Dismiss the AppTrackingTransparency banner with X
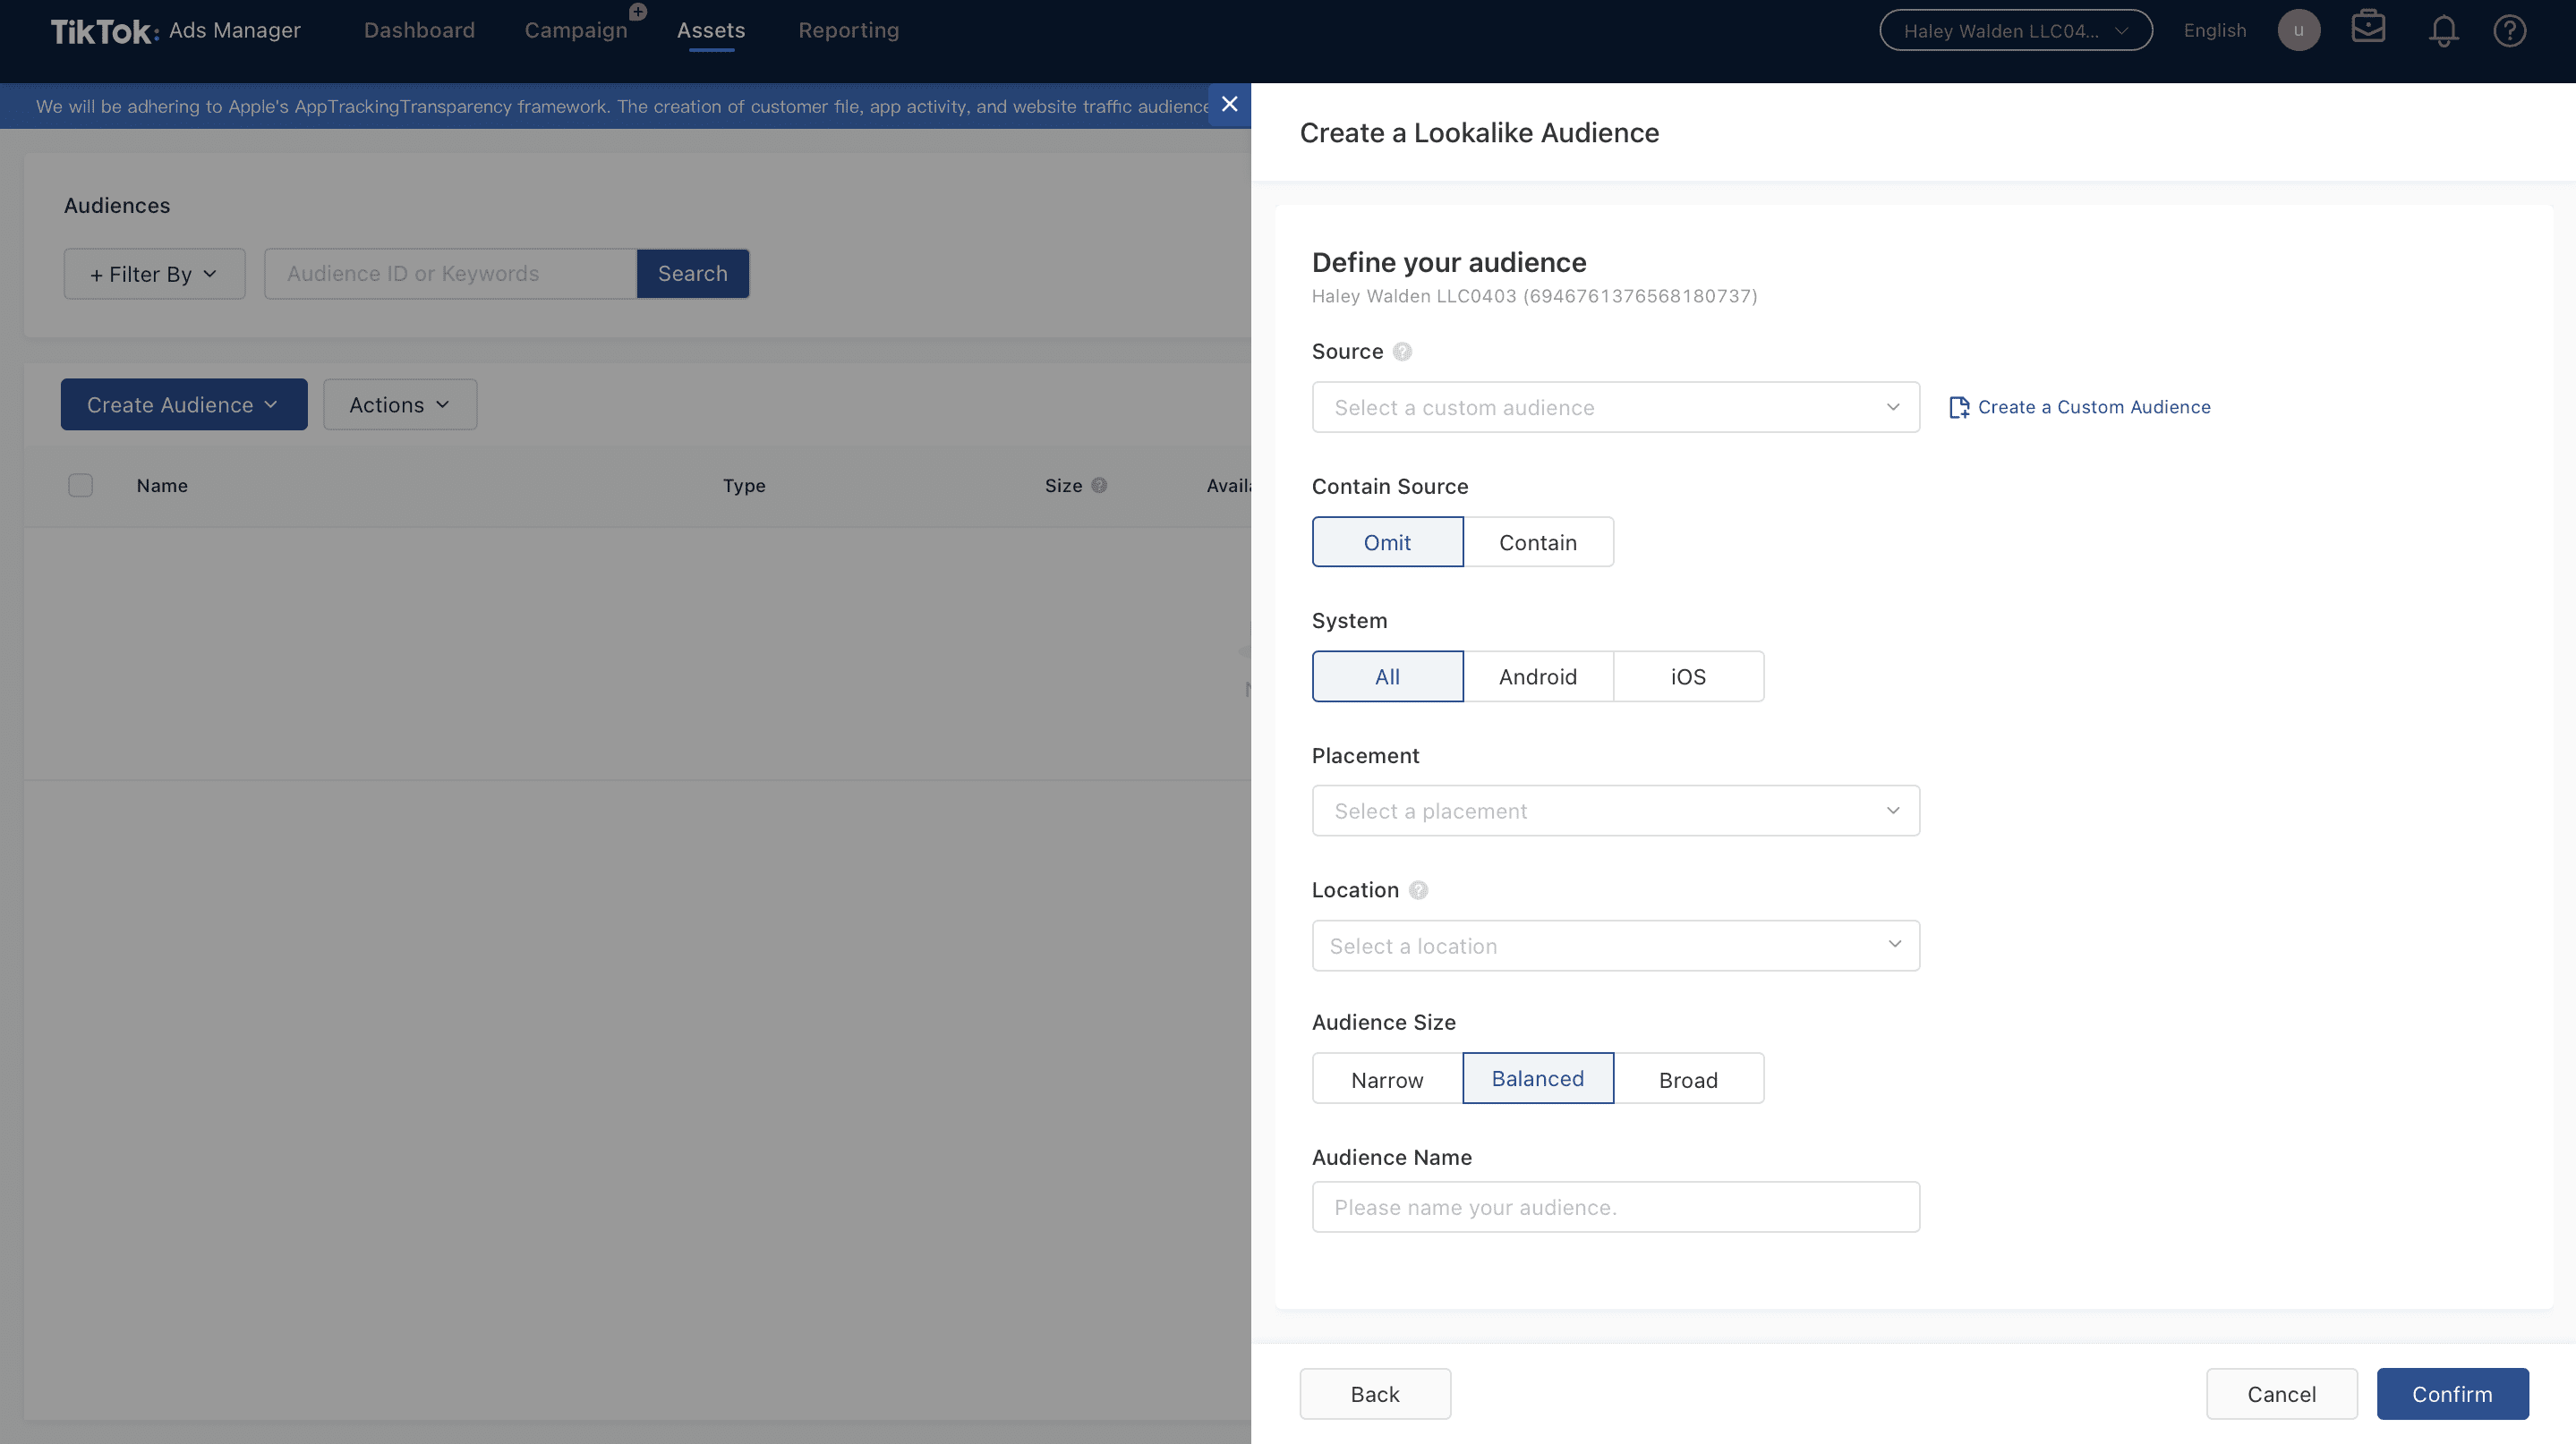 point(1229,105)
